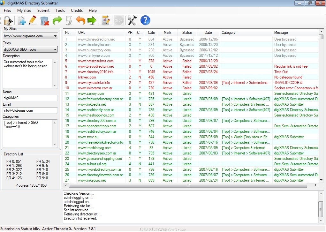This screenshot has width=326, height=232.
Task: Sort the list by the PR column header
Action: click(130, 33)
